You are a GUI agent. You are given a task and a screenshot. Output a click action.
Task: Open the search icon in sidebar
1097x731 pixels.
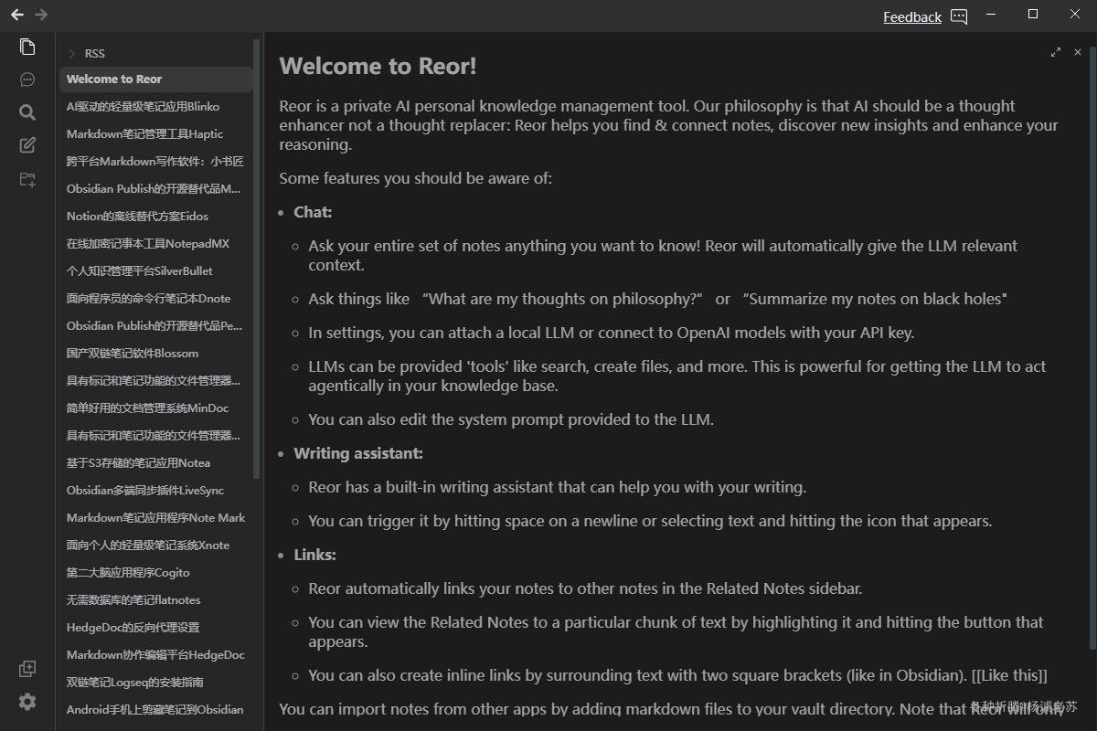coord(27,112)
